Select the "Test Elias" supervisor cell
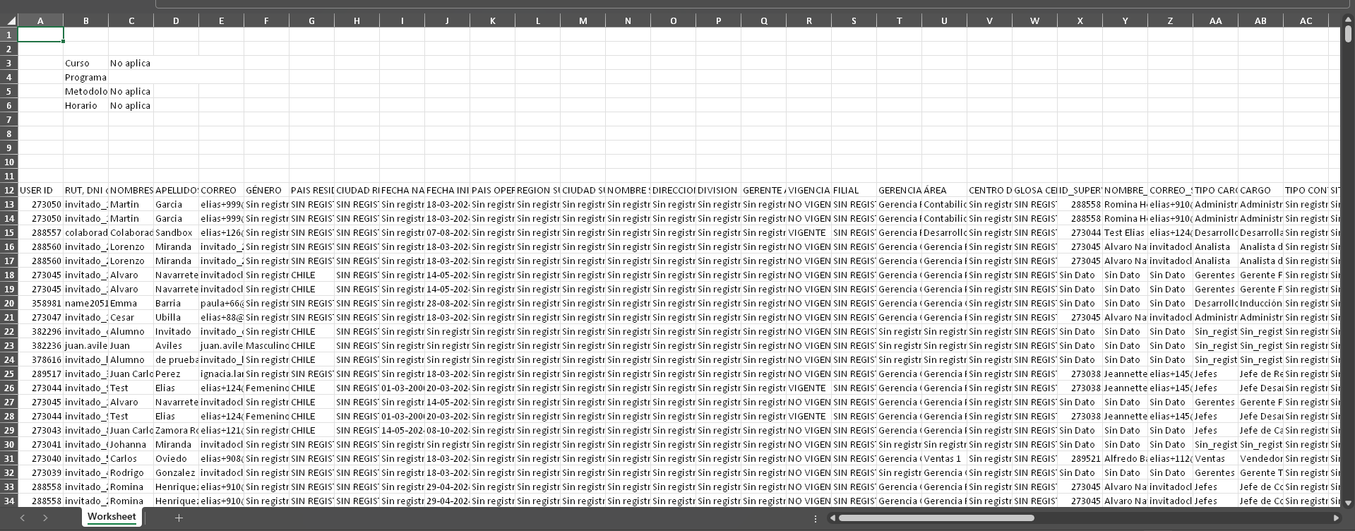1355x531 pixels. [1125, 232]
